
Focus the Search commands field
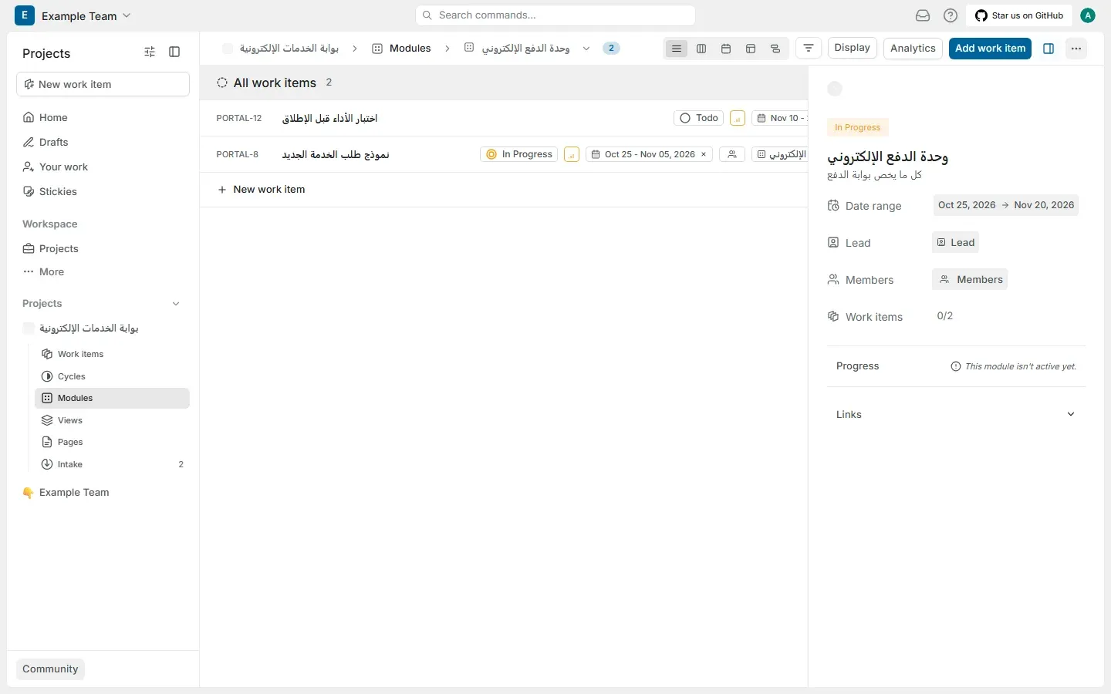[555, 15]
